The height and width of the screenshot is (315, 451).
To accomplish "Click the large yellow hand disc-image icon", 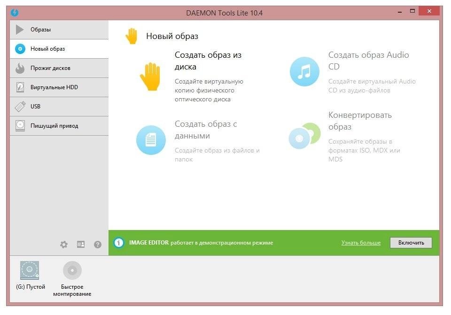I will coord(150,77).
